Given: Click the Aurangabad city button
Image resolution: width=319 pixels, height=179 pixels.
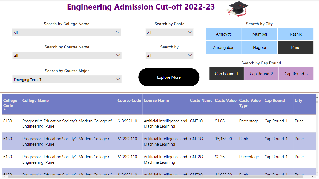Looking at the screenshot, I should [x=224, y=47].
